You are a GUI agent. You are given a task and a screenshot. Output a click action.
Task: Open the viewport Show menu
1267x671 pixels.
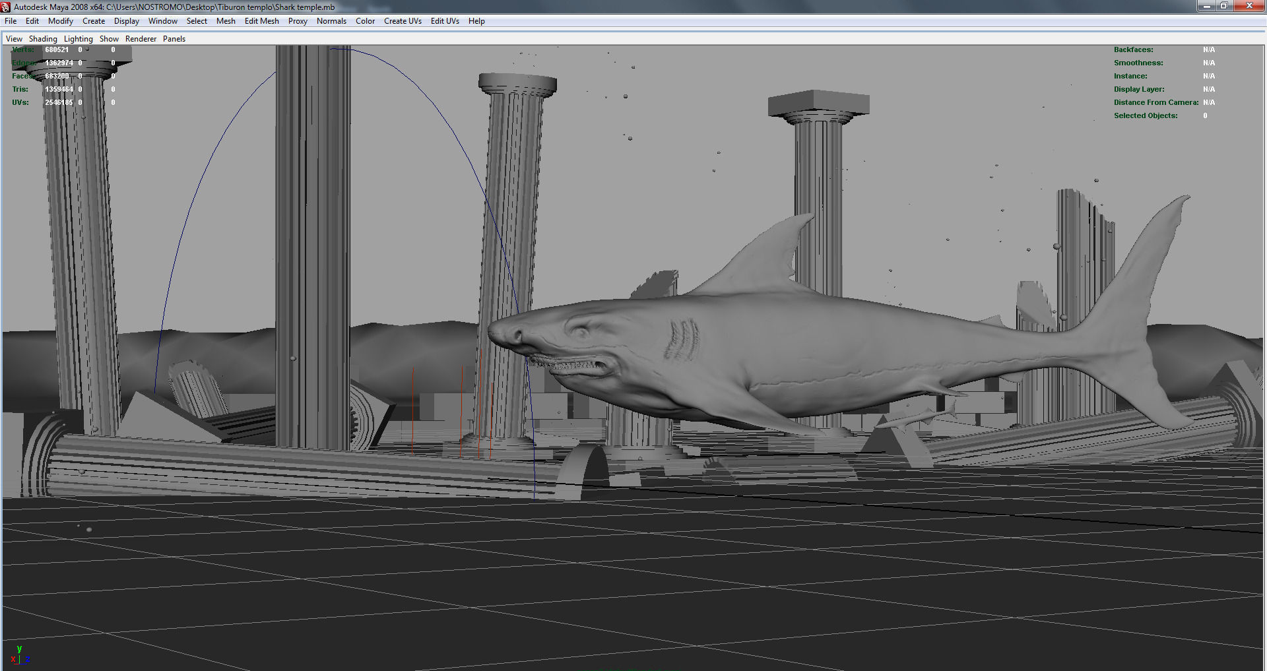coord(109,39)
